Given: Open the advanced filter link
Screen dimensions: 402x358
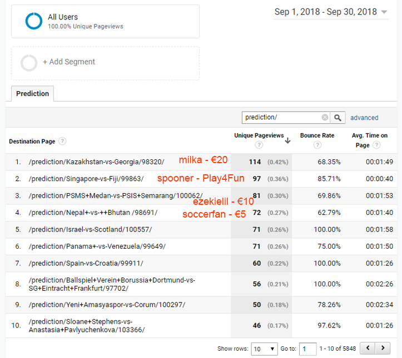Looking at the screenshot, I should click(364, 118).
